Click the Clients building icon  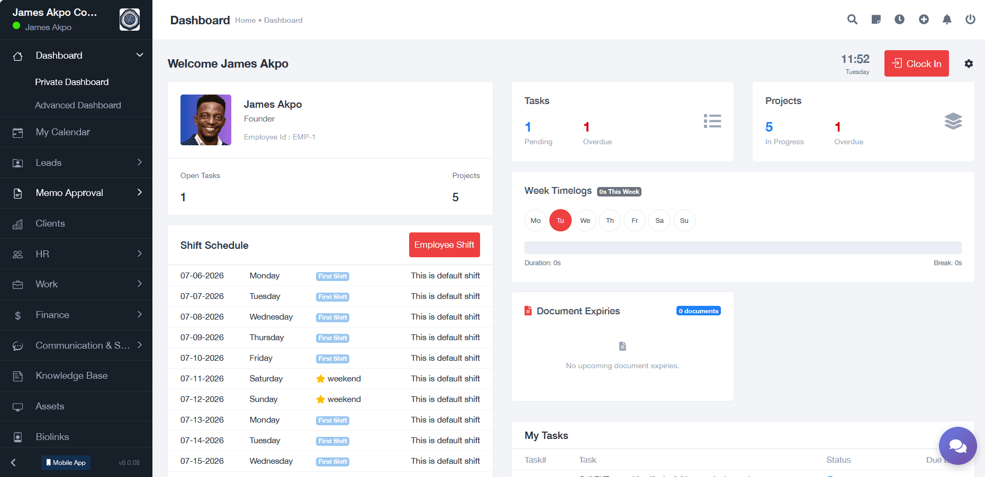pyautogui.click(x=17, y=224)
